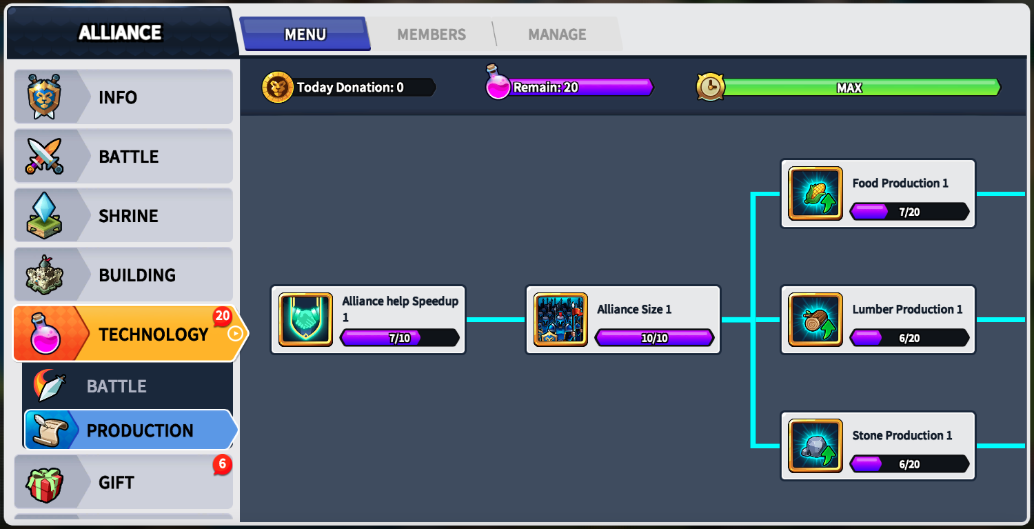Click the Food Production 1 corn icon
The height and width of the screenshot is (529, 1034).
point(815,193)
